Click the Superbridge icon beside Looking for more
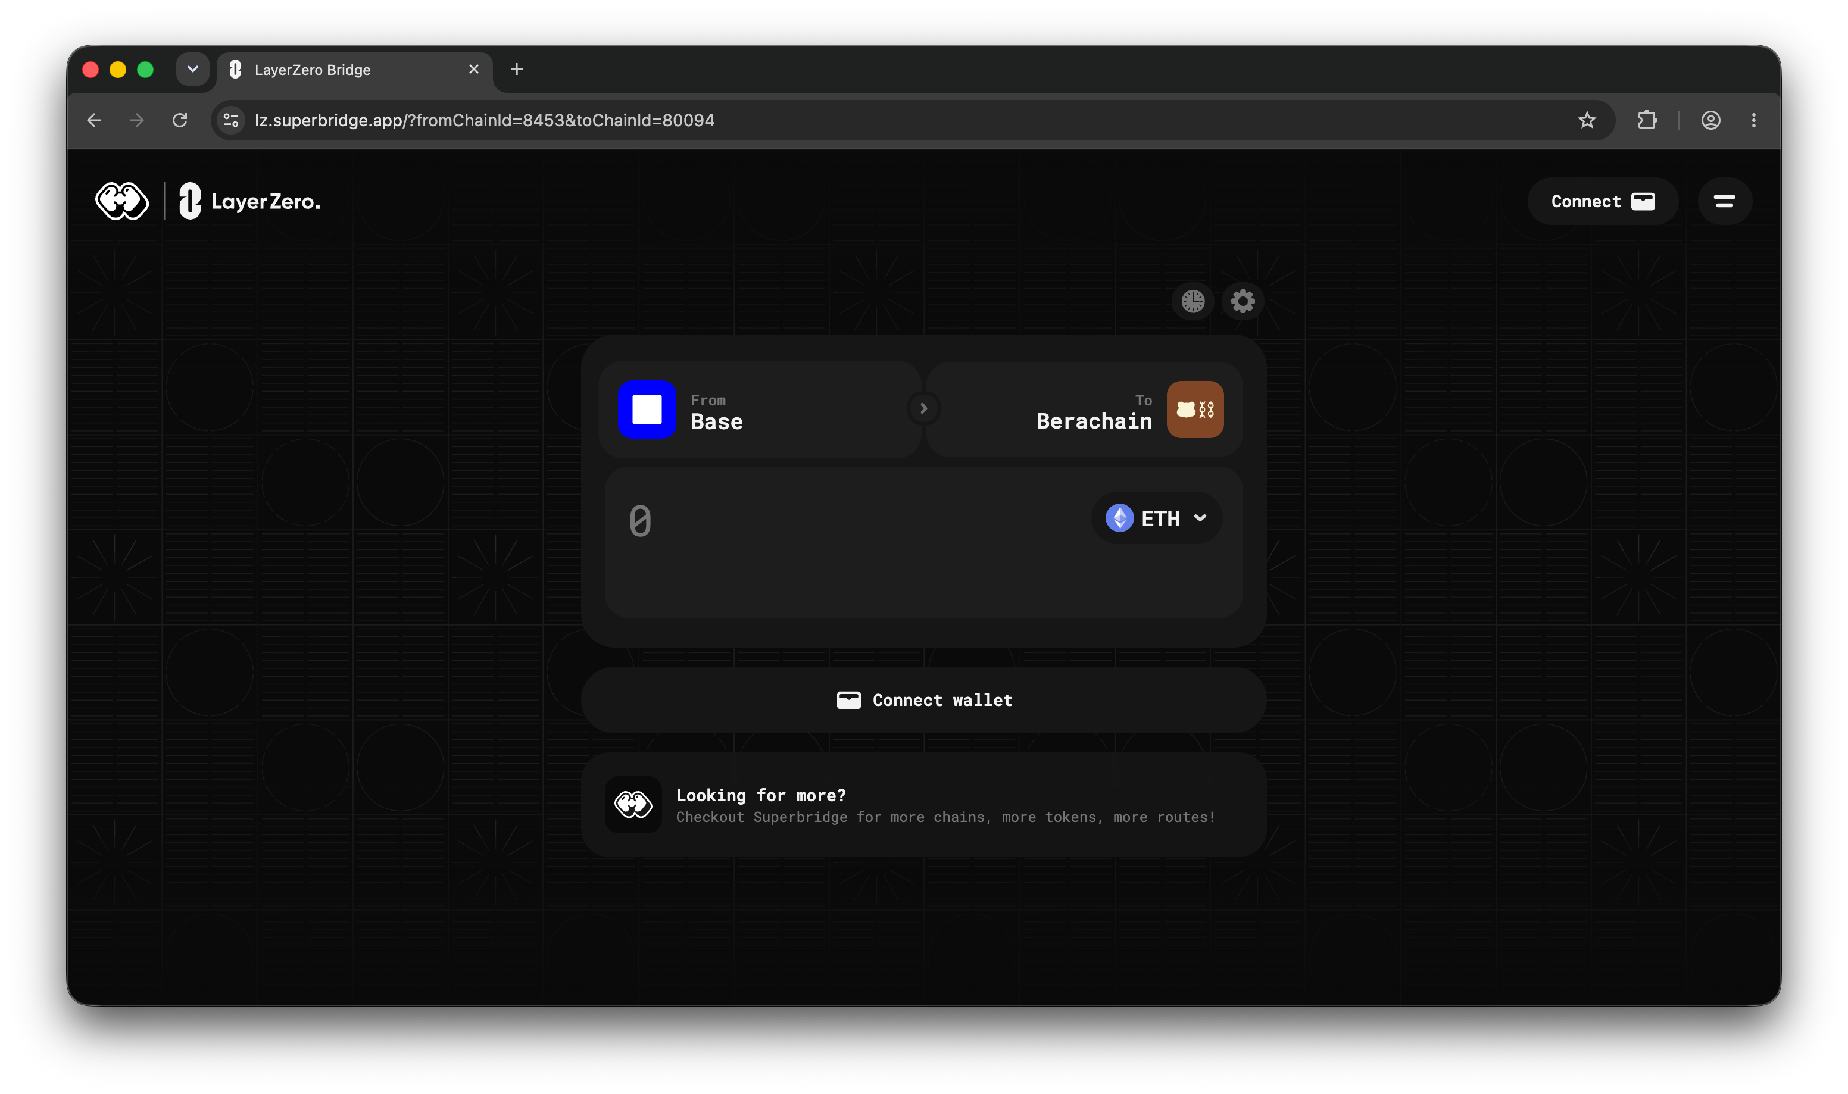The image size is (1848, 1094). pyautogui.click(x=633, y=804)
